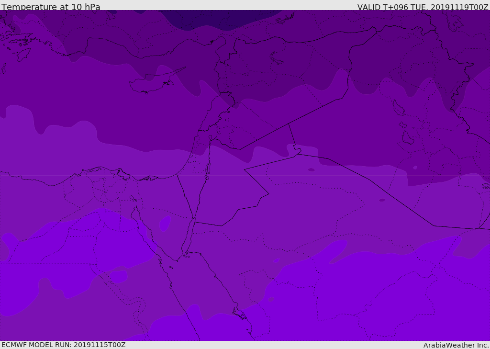Click the VALID T+096 forecast time label
This screenshot has width=490, height=349.
(423, 7)
